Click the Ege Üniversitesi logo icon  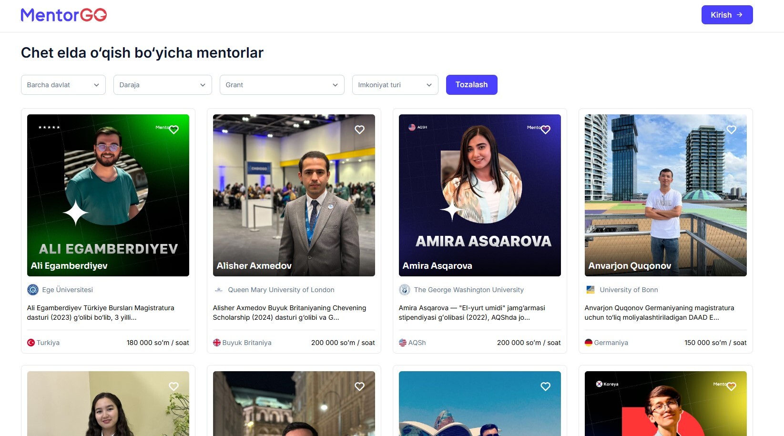click(33, 290)
